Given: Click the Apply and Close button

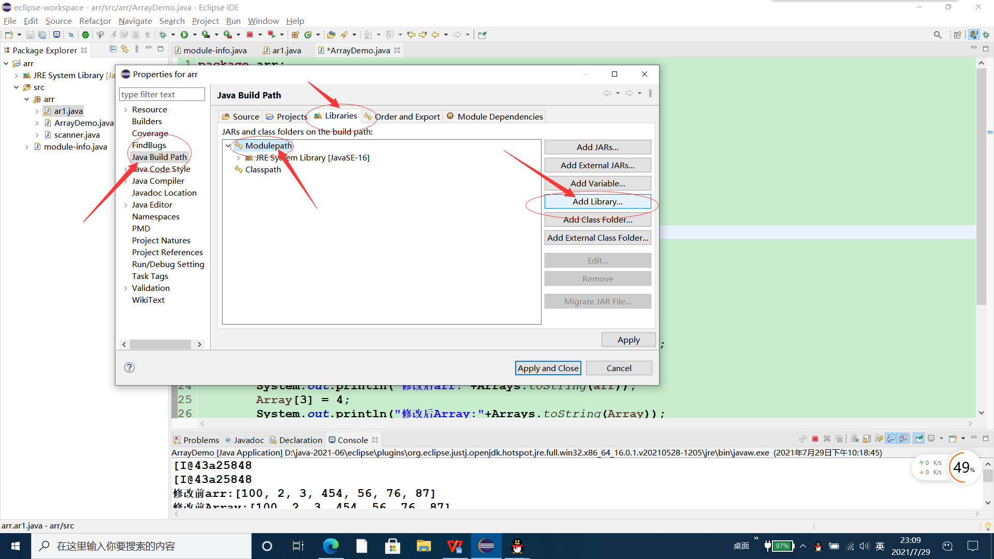Looking at the screenshot, I should [x=548, y=368].
